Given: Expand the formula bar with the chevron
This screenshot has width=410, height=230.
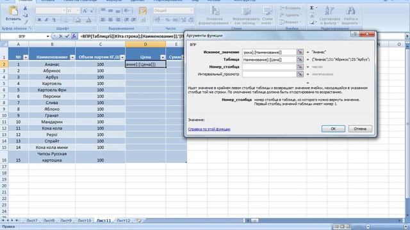Looking at the screenshot, I should tap(407, 36).
